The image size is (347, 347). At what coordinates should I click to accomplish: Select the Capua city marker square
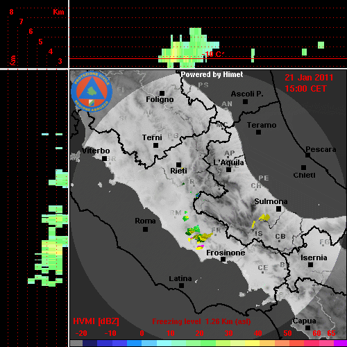tap(307, 328)
